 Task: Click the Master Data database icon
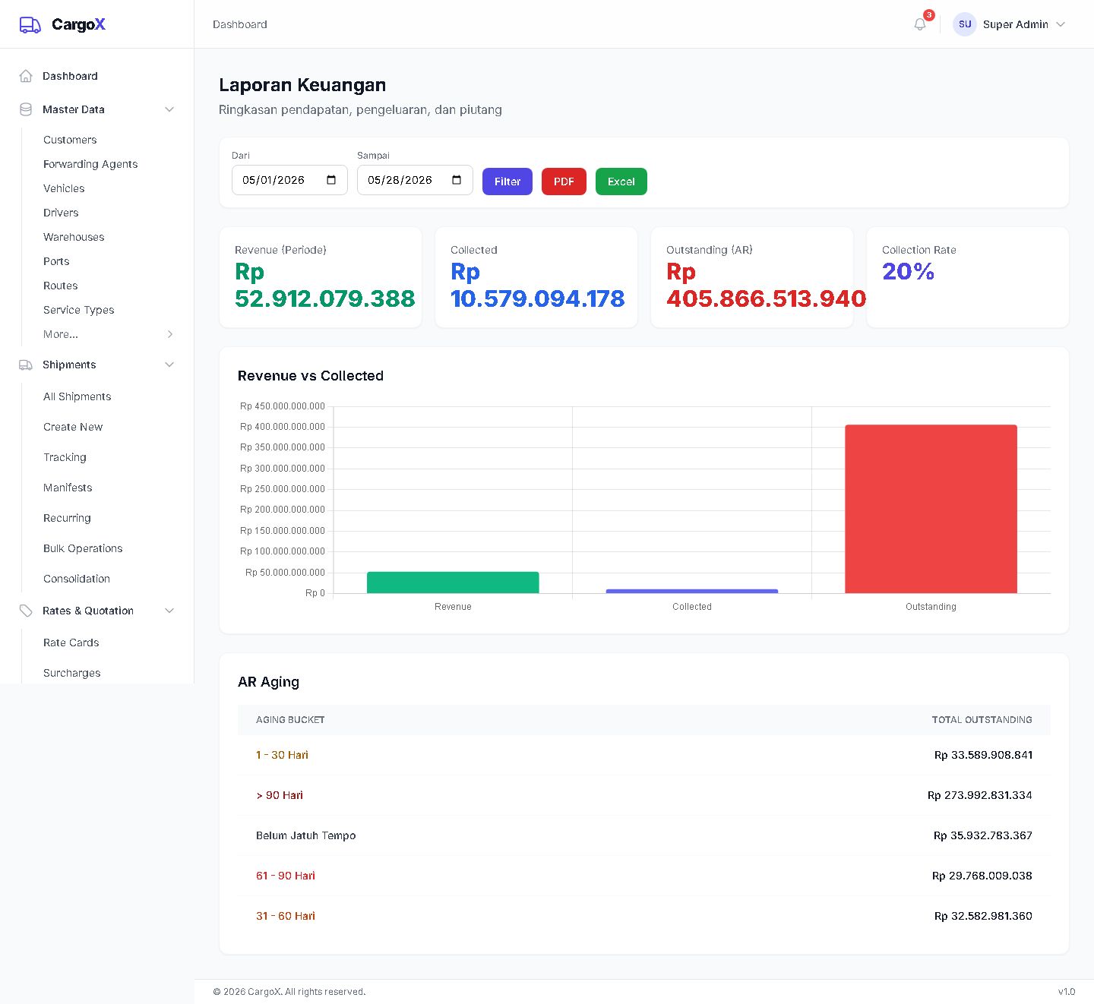[x=26, y=109]
